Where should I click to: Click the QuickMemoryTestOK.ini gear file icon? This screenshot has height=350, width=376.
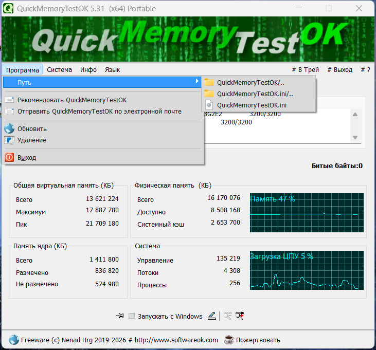tap(209, 105)
